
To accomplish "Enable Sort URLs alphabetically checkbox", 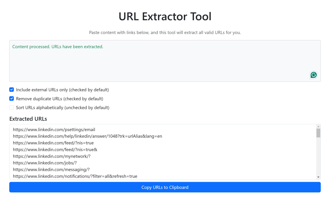I will [x=12, y=107].
